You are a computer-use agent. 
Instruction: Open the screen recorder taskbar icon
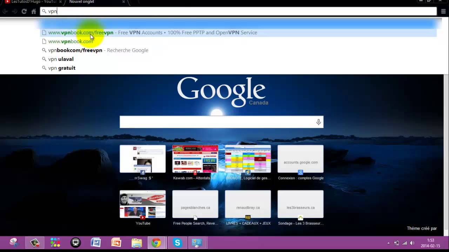[35, 243]
